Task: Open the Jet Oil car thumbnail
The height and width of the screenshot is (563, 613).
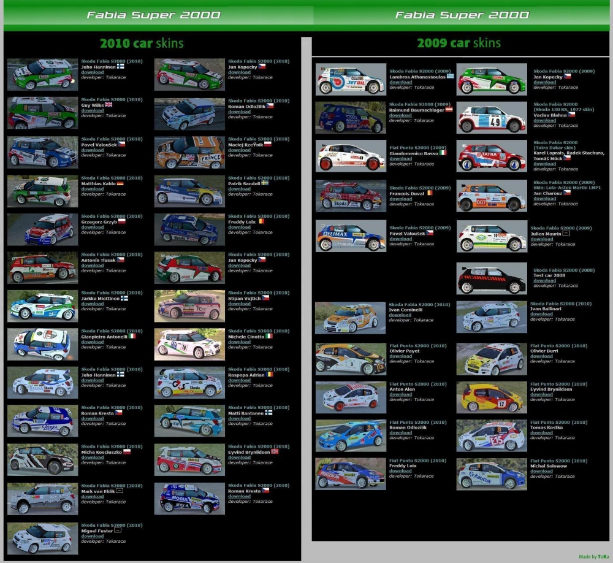Action: [x=351, y=80]
